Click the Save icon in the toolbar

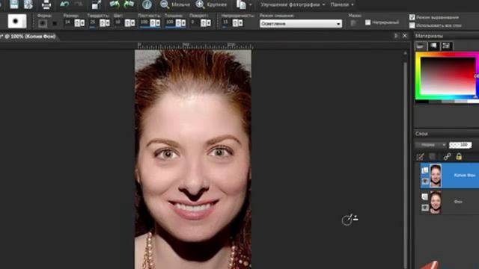click(x=13, y=4)
